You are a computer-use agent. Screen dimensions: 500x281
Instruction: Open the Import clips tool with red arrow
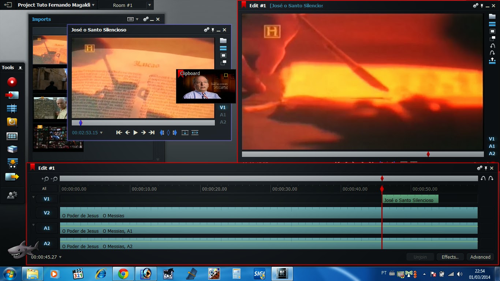(12, 95)
